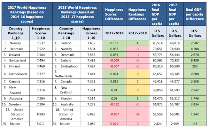Screen dimensions: 209x129
Task: Click the yellow zero cell for Netherlands
Action: click(138, 74)
